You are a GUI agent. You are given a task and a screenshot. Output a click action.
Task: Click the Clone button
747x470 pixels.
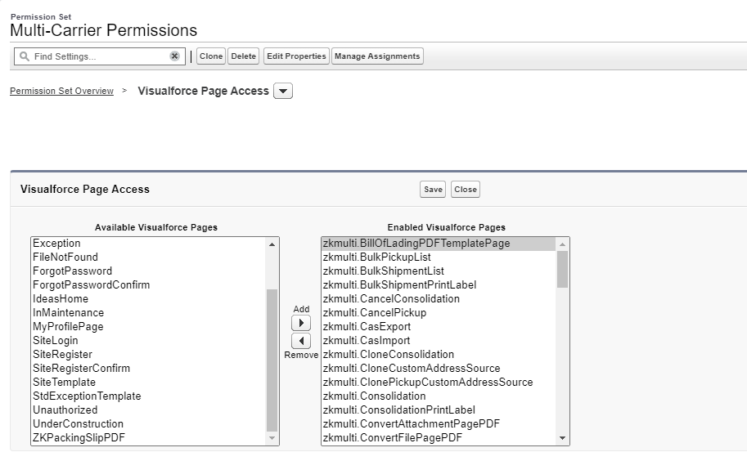click(x=211, y=56)
